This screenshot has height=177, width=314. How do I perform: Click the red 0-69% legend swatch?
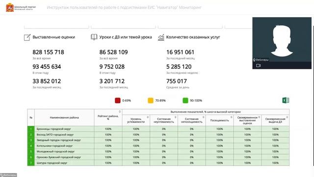click(x=118, y=100)
